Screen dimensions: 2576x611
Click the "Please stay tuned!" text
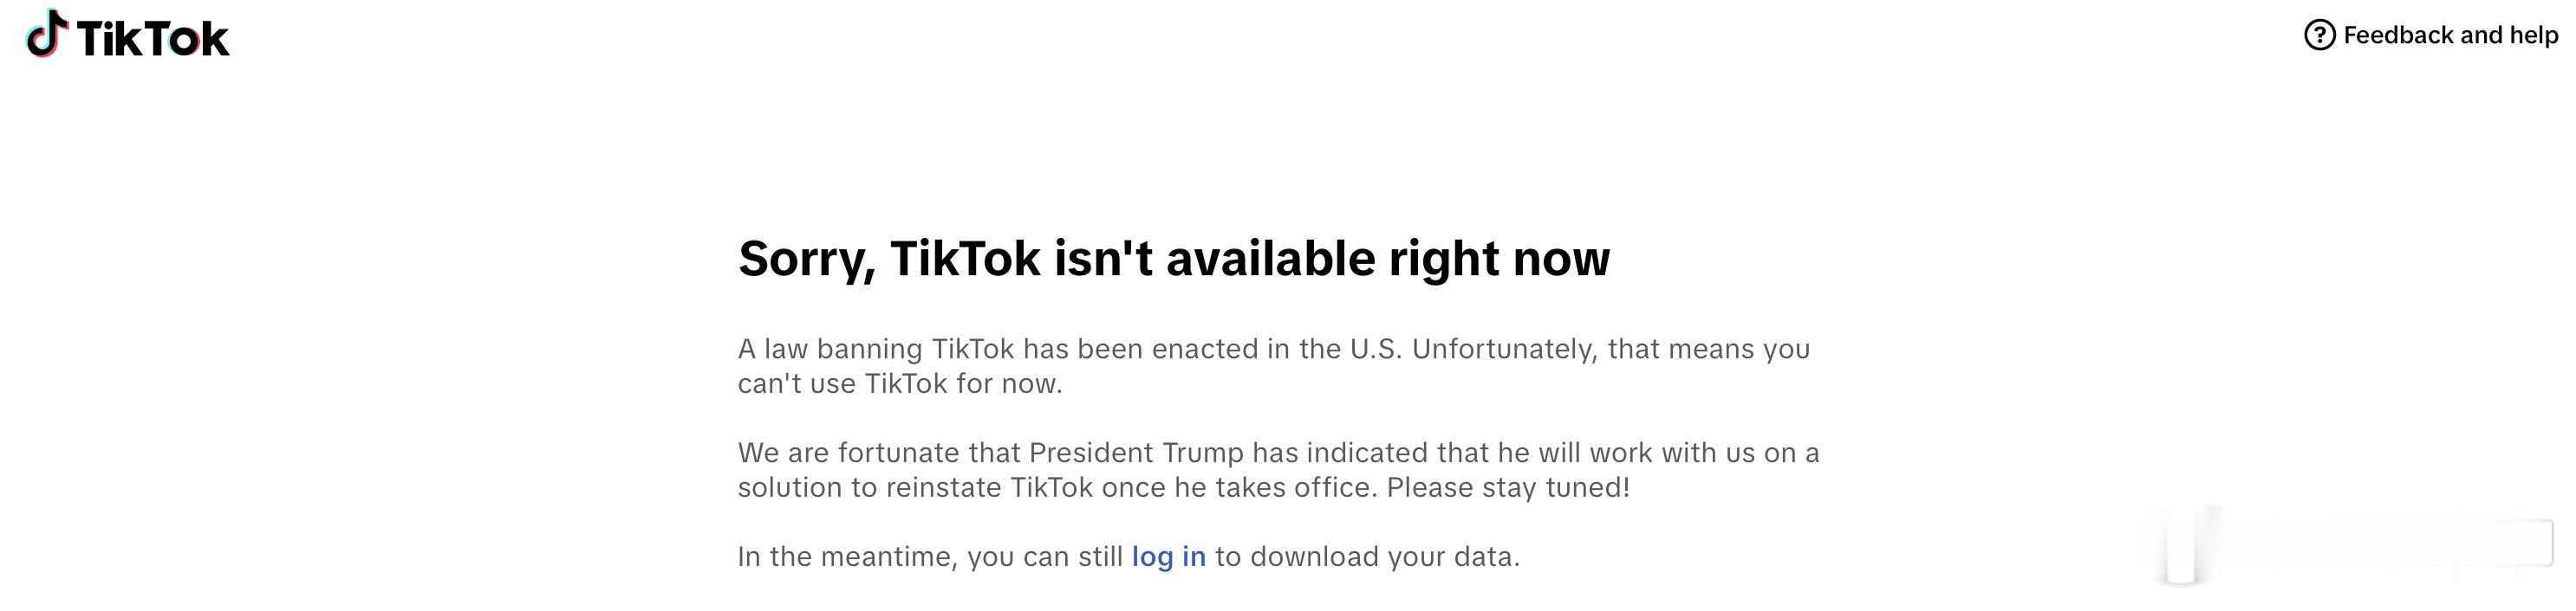[x=1508, y=487]
